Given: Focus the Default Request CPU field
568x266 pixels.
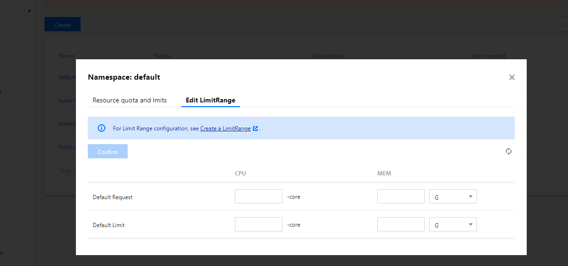Looking at the screenshot, I should 258,197.
